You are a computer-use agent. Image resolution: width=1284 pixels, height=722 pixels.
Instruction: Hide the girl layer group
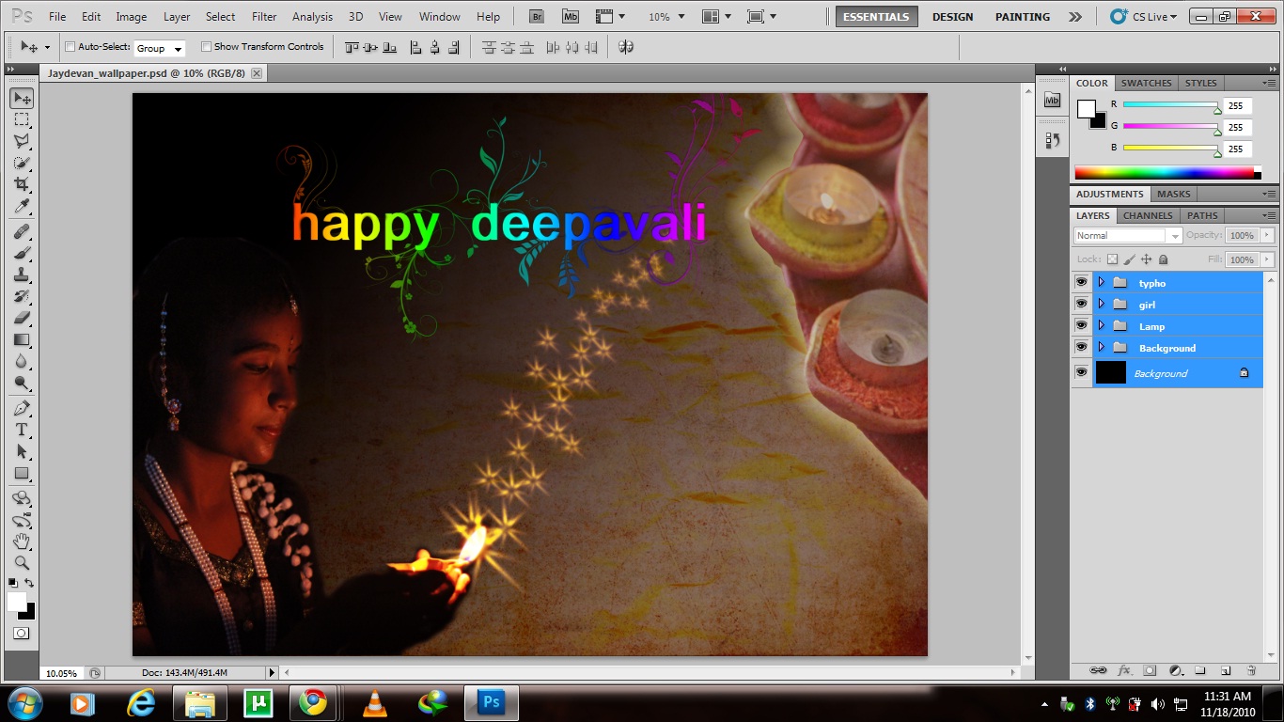click(1081, 304)
